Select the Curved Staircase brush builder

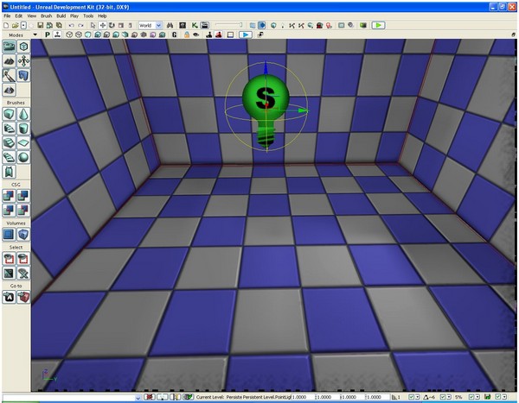9,129
